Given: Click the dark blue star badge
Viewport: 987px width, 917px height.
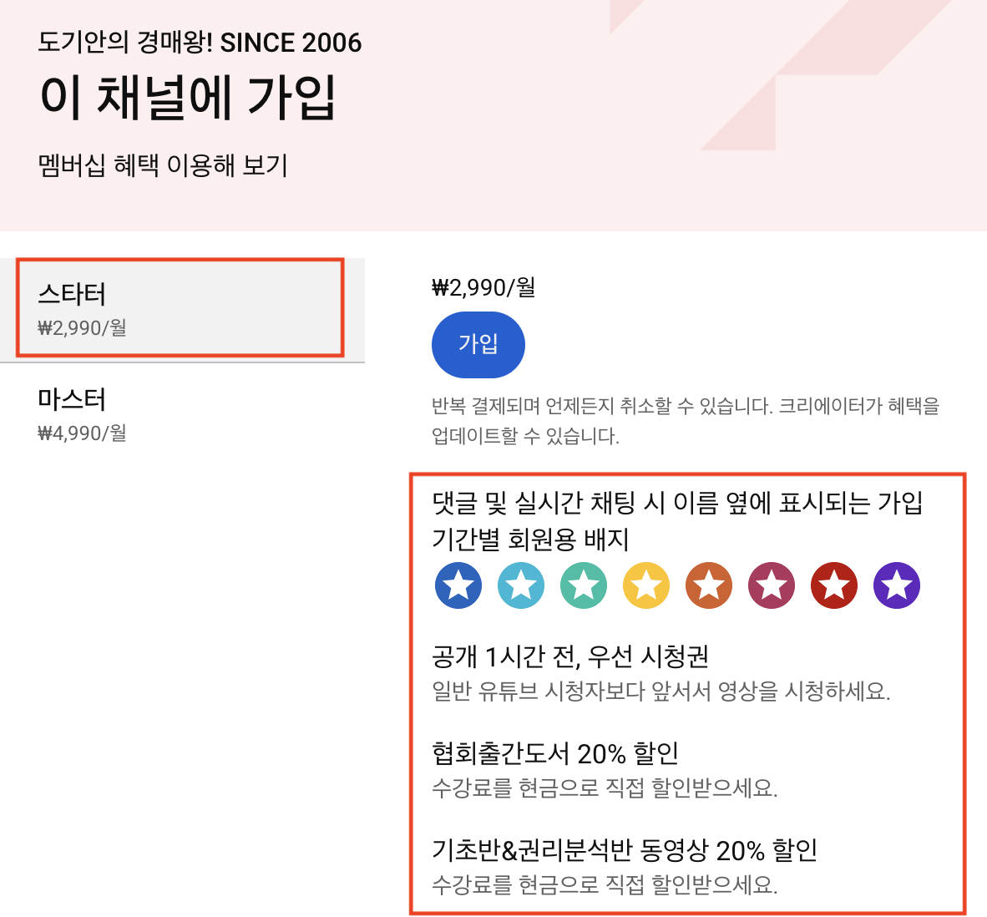Looking at the screenshot, I should point(458,585).
